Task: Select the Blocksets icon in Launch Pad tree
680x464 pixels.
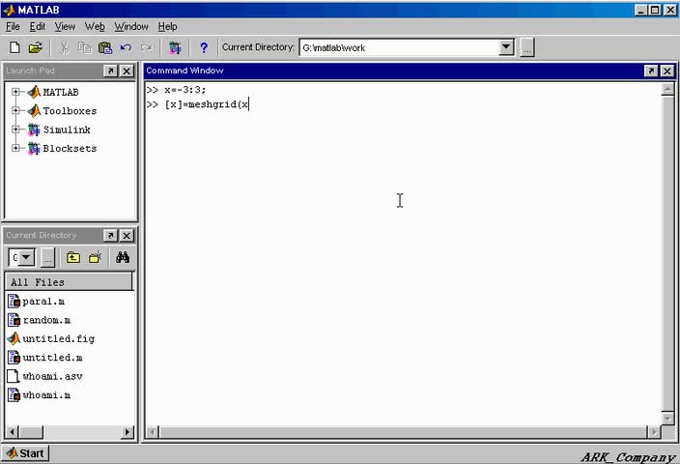Action: pyautogui.click(x=34, y=149)
